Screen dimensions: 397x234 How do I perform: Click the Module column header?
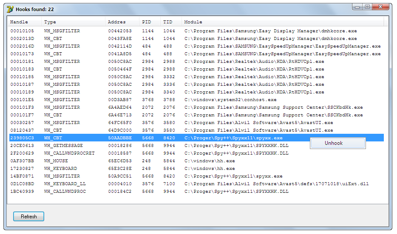point(193,22)
